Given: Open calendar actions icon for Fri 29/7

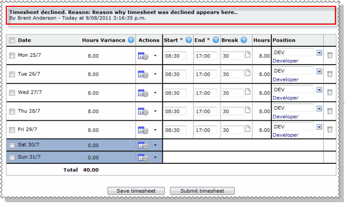Looking at the screenshot, I should coord(143,130).
